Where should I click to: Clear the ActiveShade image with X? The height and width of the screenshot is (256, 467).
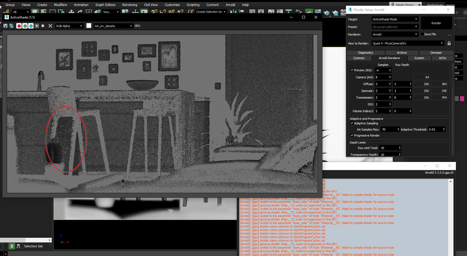pyautogui.click(x=51, y=26)
